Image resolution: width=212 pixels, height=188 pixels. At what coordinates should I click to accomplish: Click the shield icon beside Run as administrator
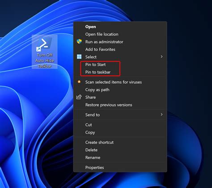[x=79, y=42]
